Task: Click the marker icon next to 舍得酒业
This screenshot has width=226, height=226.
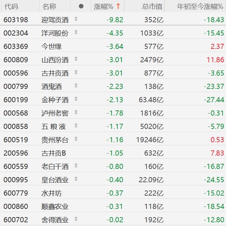Action: [x=76, y=219]
